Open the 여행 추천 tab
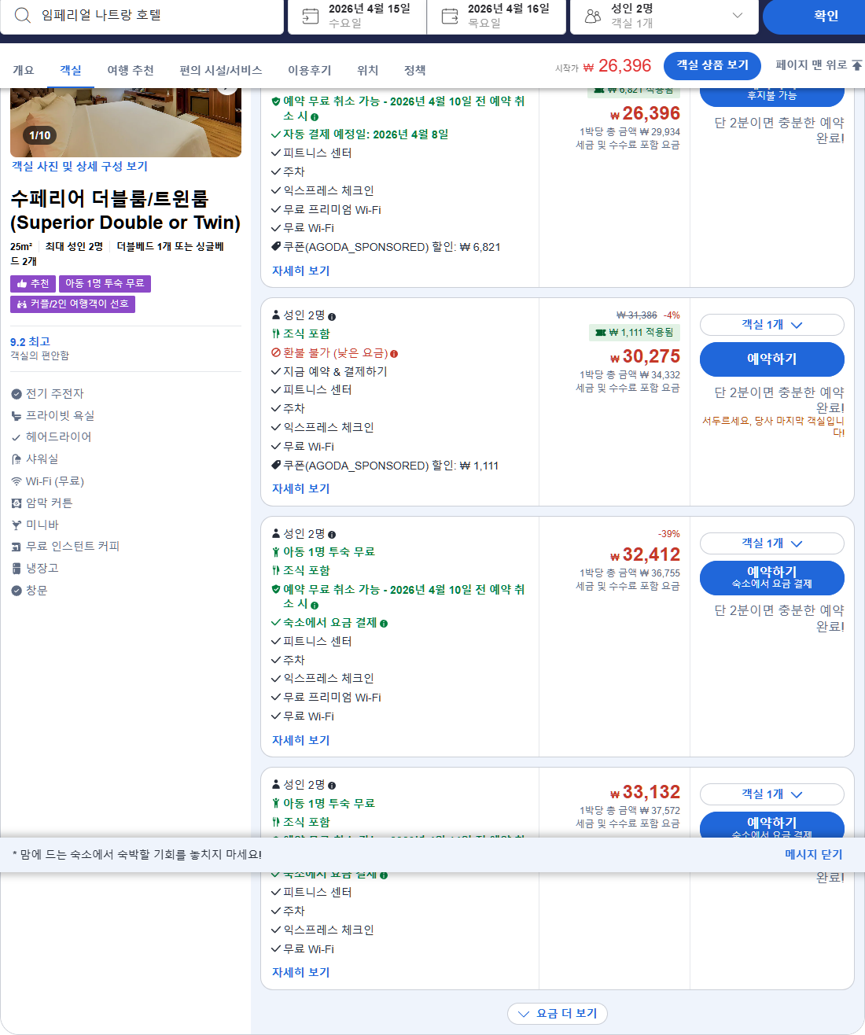This screenshot has height=1035, width=865. (x=131, y=70)
